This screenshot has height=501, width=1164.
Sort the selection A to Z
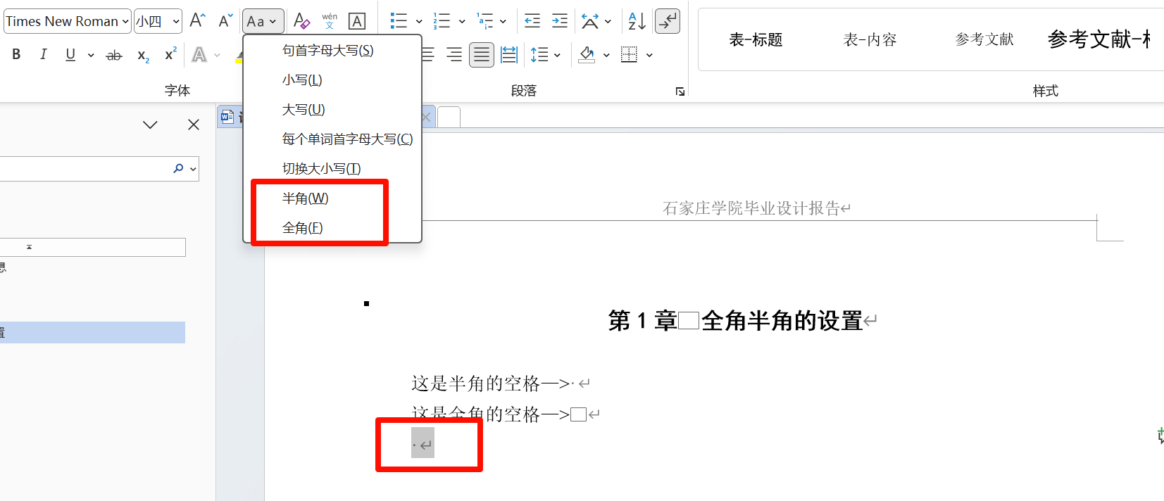637,21
